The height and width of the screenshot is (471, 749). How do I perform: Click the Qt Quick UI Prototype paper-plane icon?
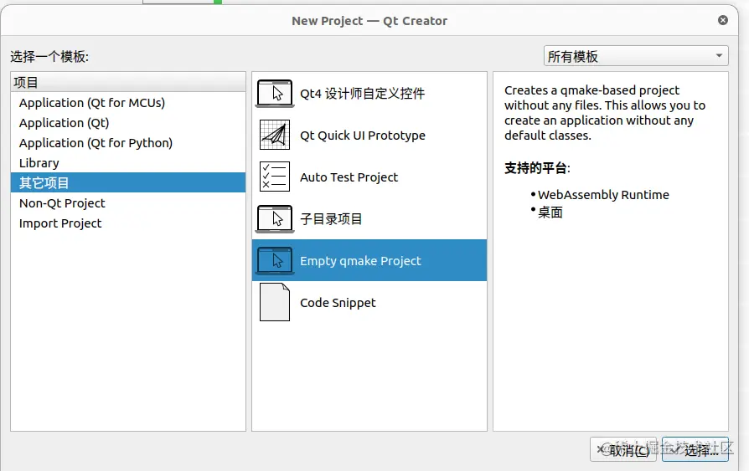275,136
